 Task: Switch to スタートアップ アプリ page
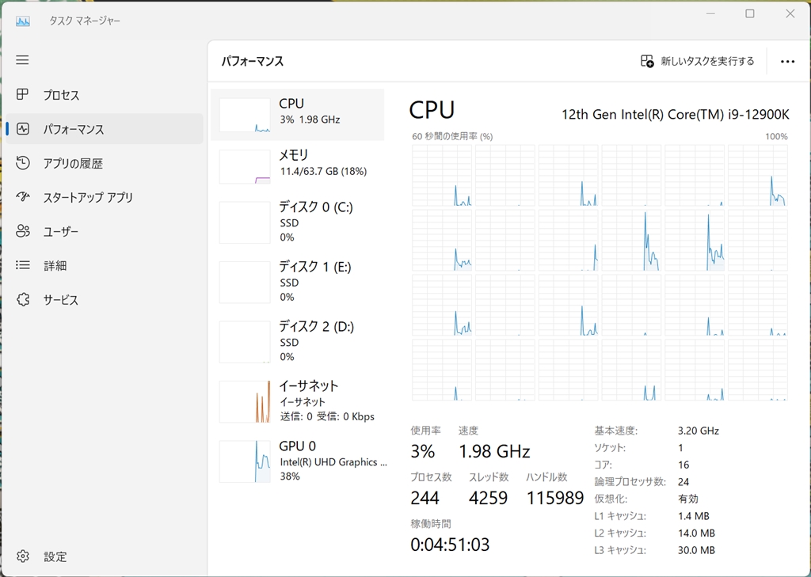coord(105,197)
